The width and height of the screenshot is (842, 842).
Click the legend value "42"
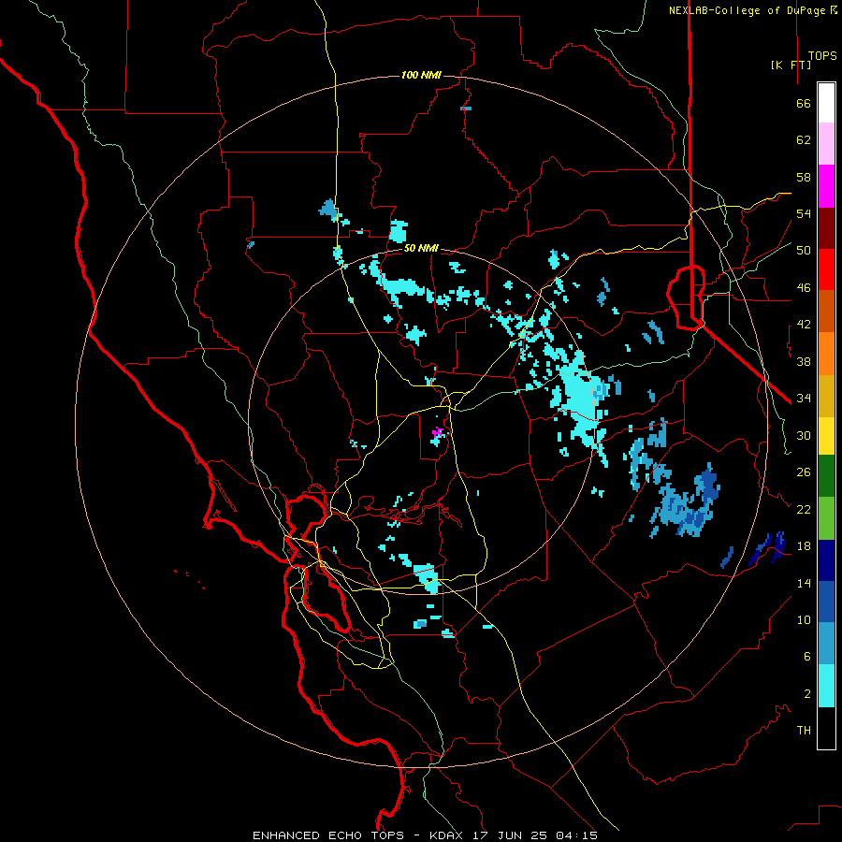[x=804, y=325]
